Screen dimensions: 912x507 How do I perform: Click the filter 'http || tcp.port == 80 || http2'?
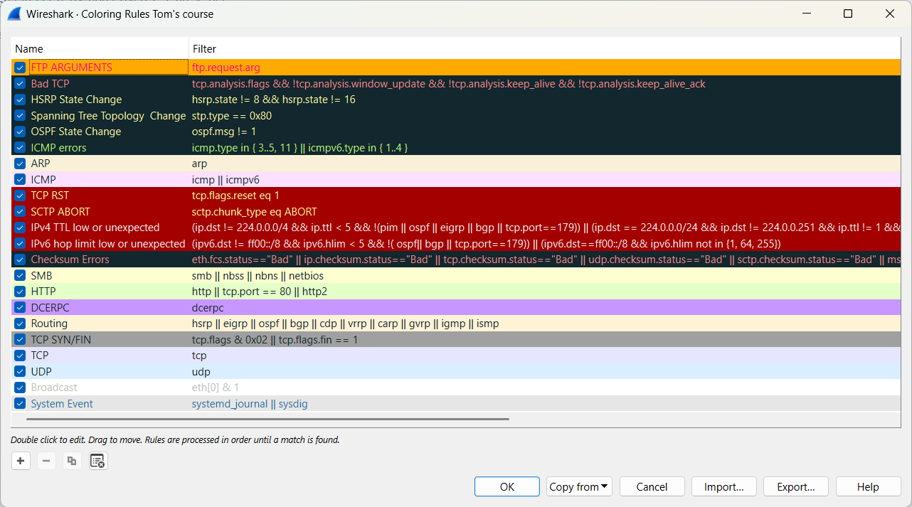click(x=260, y=292)
